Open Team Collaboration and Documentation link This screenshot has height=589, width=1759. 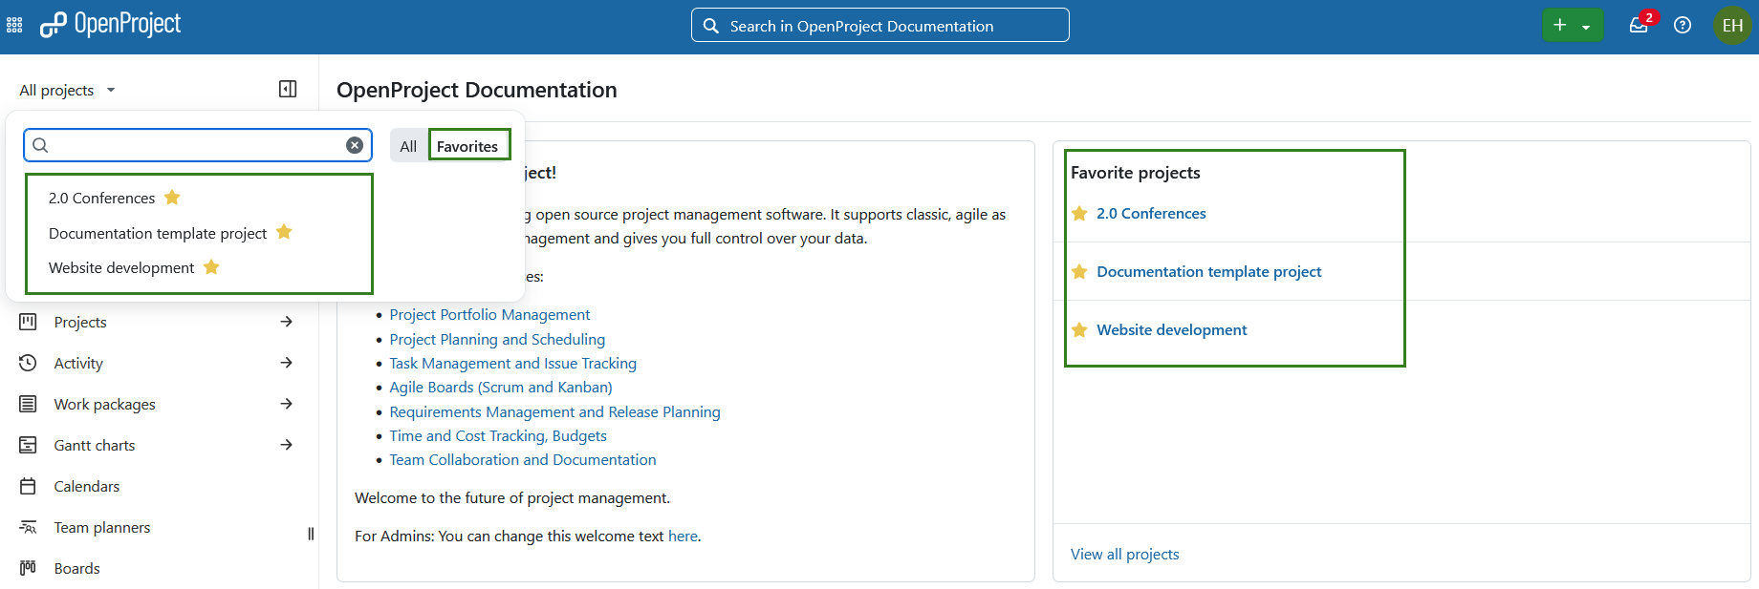tap(523, 459)
